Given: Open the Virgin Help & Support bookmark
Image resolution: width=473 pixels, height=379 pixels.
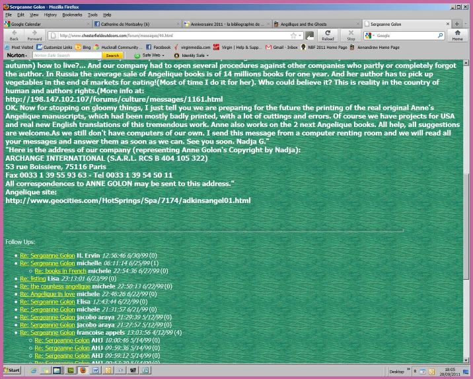Looking at the screenshot, I should click(238, 48).
